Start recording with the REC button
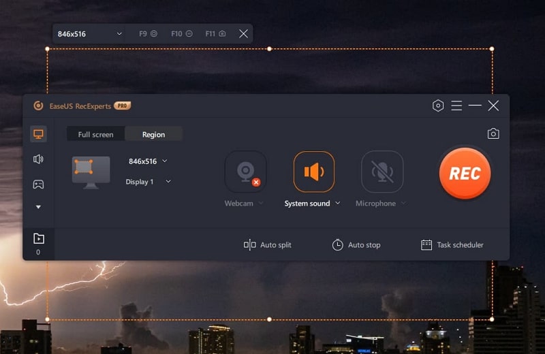Image resolution: width=545 pixels, height=354 pixels. (465, 173)
